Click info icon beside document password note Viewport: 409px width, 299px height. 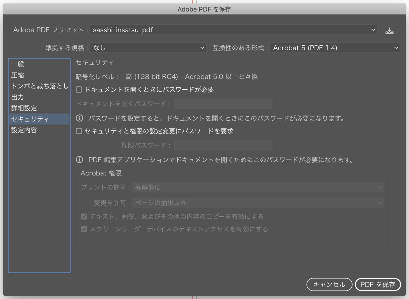coord(79,118)
